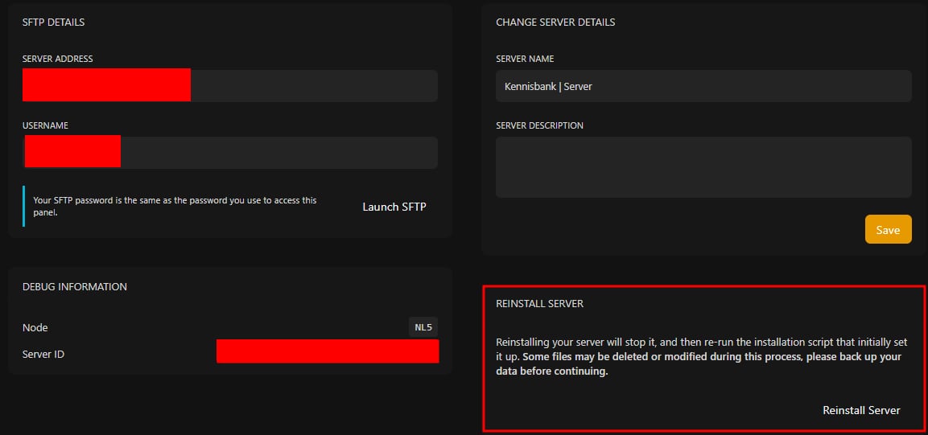
Task: Focus the Server Name input field
Action: tap(703, 86)
